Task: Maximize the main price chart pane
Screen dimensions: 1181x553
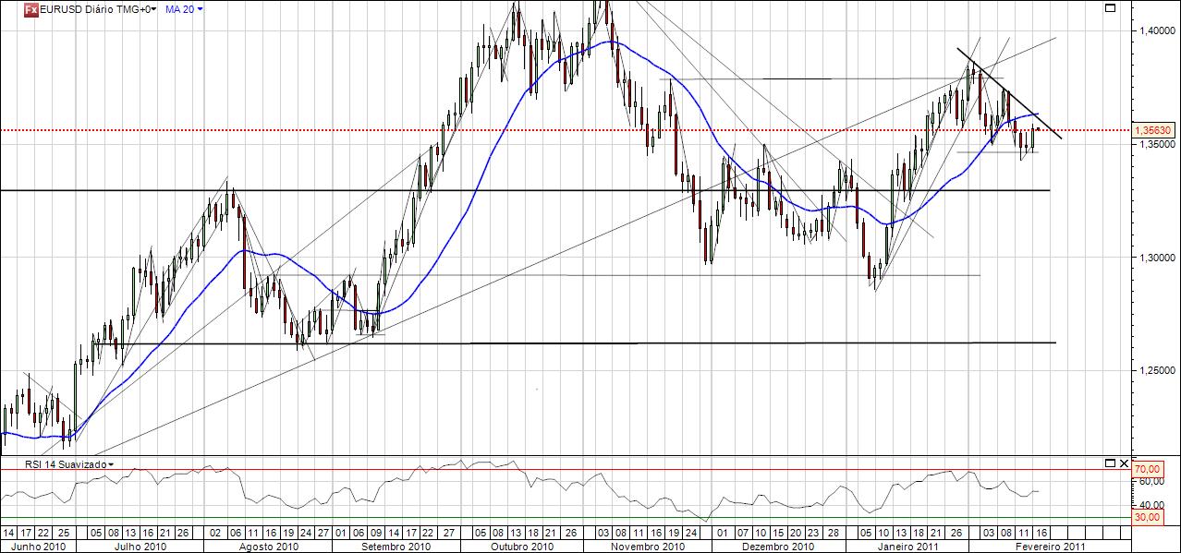Action: (1110, 8)
